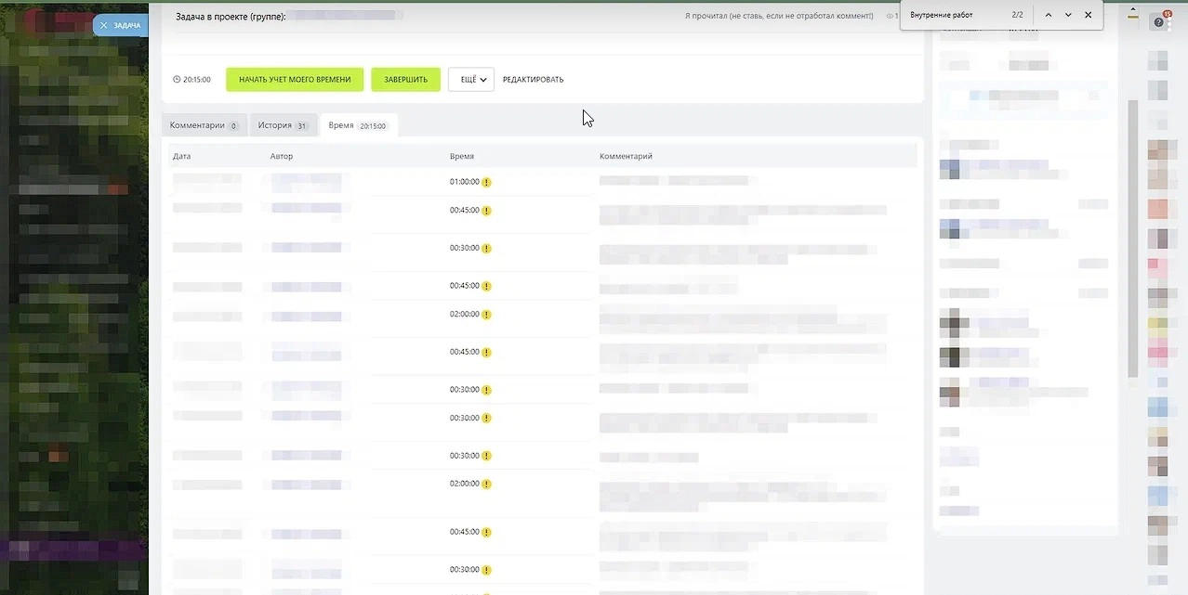
Task: Open the История tab
Action: point(283,125)
